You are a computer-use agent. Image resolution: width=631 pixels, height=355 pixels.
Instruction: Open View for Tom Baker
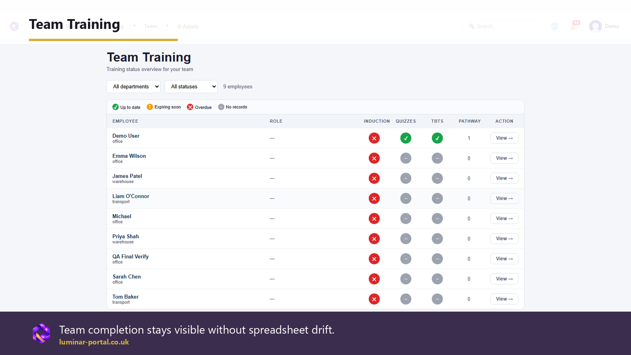(x=504, y=299)
